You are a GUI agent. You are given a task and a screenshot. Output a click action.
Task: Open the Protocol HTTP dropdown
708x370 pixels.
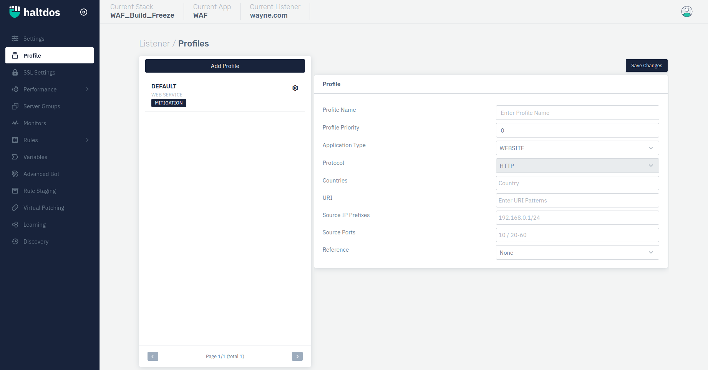pos(577,166)
